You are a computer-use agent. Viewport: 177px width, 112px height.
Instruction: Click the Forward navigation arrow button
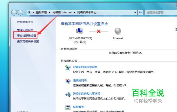pos(20,13)
